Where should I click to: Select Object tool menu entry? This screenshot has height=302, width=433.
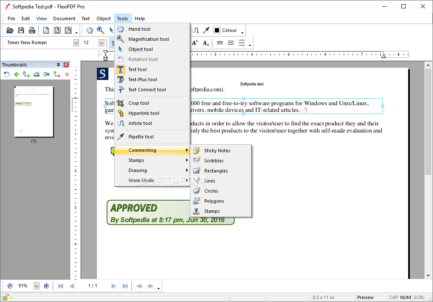tap(152, 49)
